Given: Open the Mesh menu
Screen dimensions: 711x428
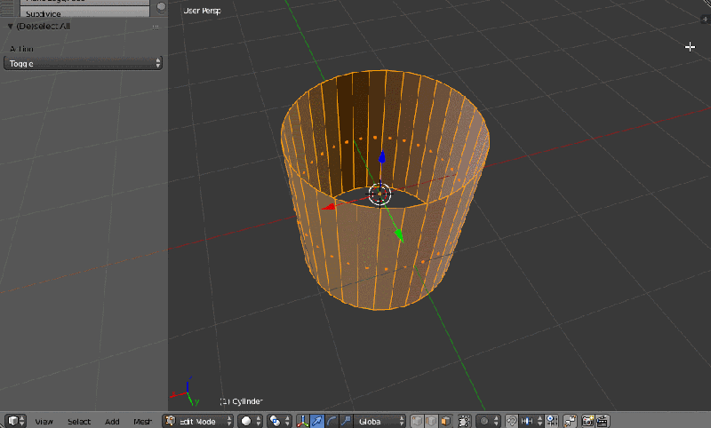Looking at the screenshot, I should 142,422.
